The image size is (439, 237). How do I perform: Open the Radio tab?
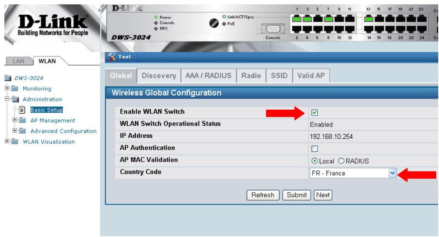point(251,76)
